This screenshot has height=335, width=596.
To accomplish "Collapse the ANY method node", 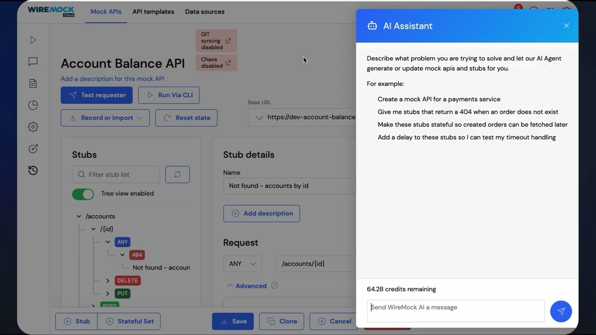I will click(108, 242).
